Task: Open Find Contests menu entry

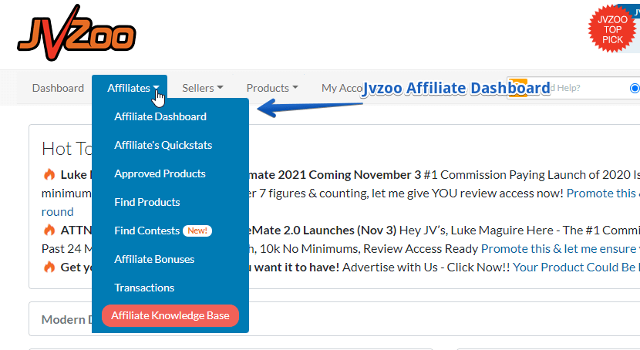Action: tap(147, 231)
